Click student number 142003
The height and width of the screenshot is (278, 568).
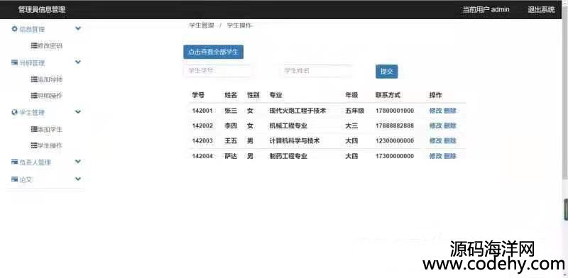[202, 140]
